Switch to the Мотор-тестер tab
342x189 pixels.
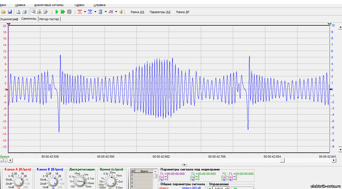49,19
